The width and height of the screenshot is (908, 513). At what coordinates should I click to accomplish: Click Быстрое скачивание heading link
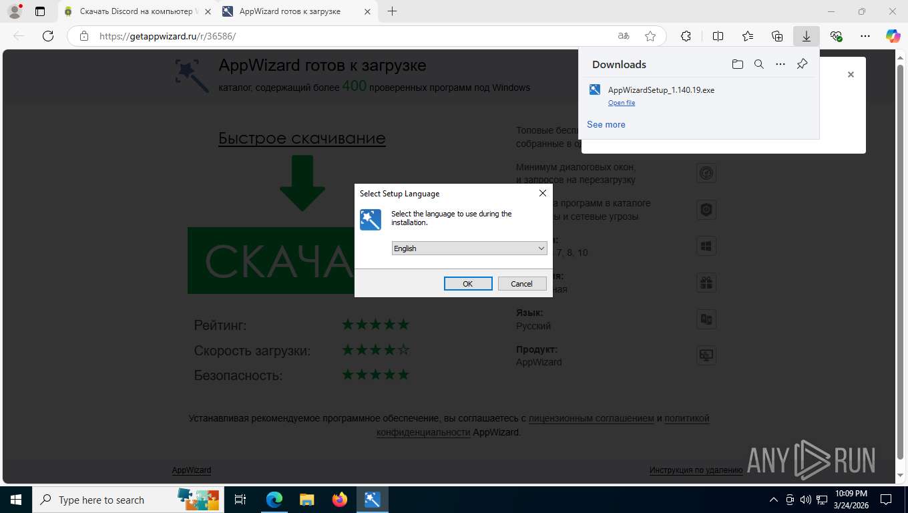(x=302, y=138)
